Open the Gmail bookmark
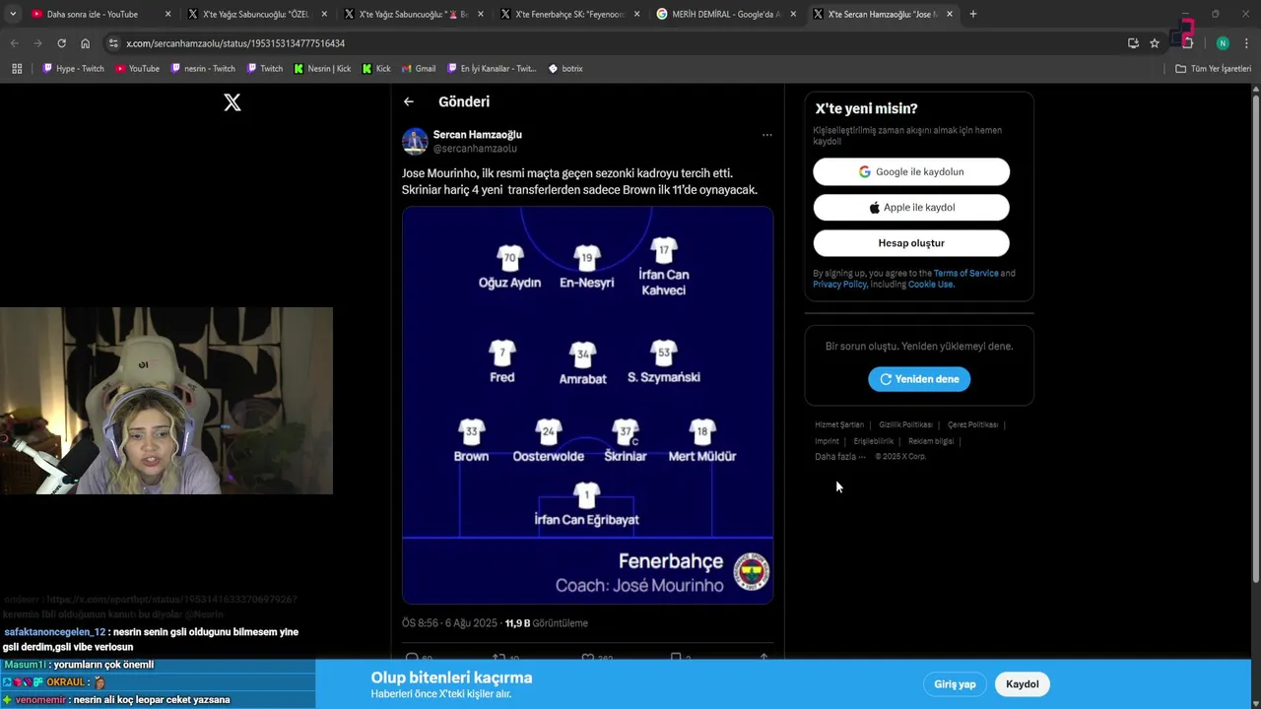1261x709 pixels. point(419,68)
